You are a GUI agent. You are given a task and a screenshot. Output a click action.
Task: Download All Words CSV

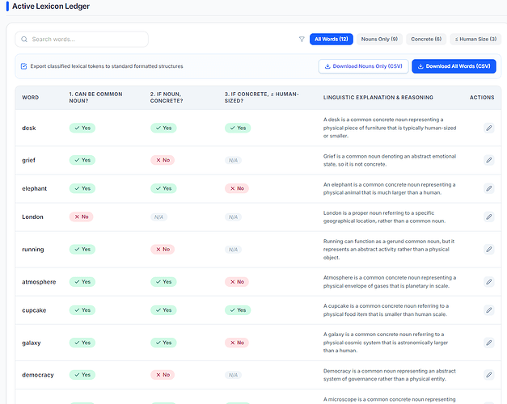(454, 66)
